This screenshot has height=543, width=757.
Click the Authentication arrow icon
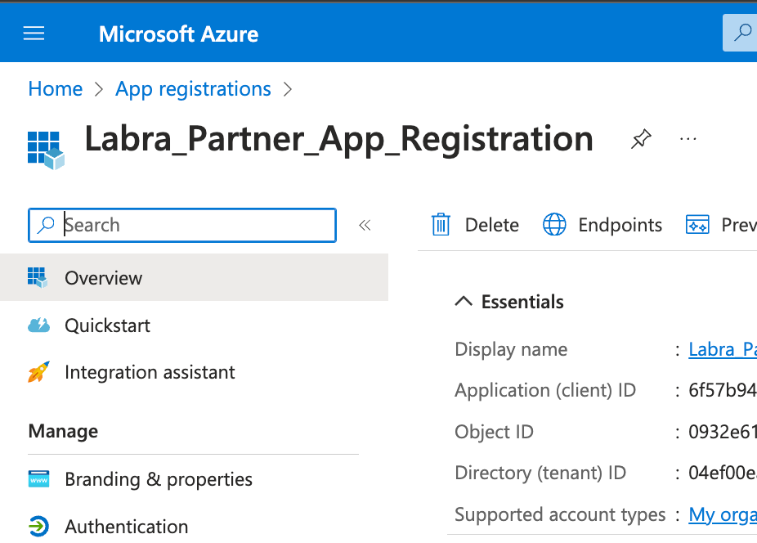38,526
